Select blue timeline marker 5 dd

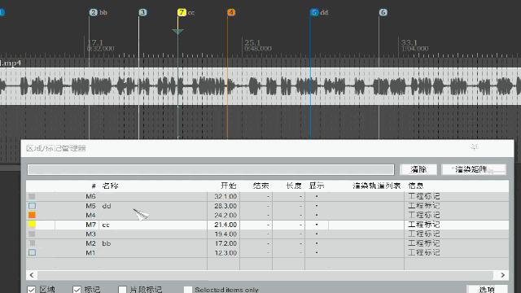pyautogui.click(x=314, y=12)
